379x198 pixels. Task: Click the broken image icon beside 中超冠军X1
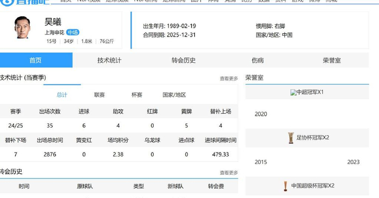coord(293,93)
